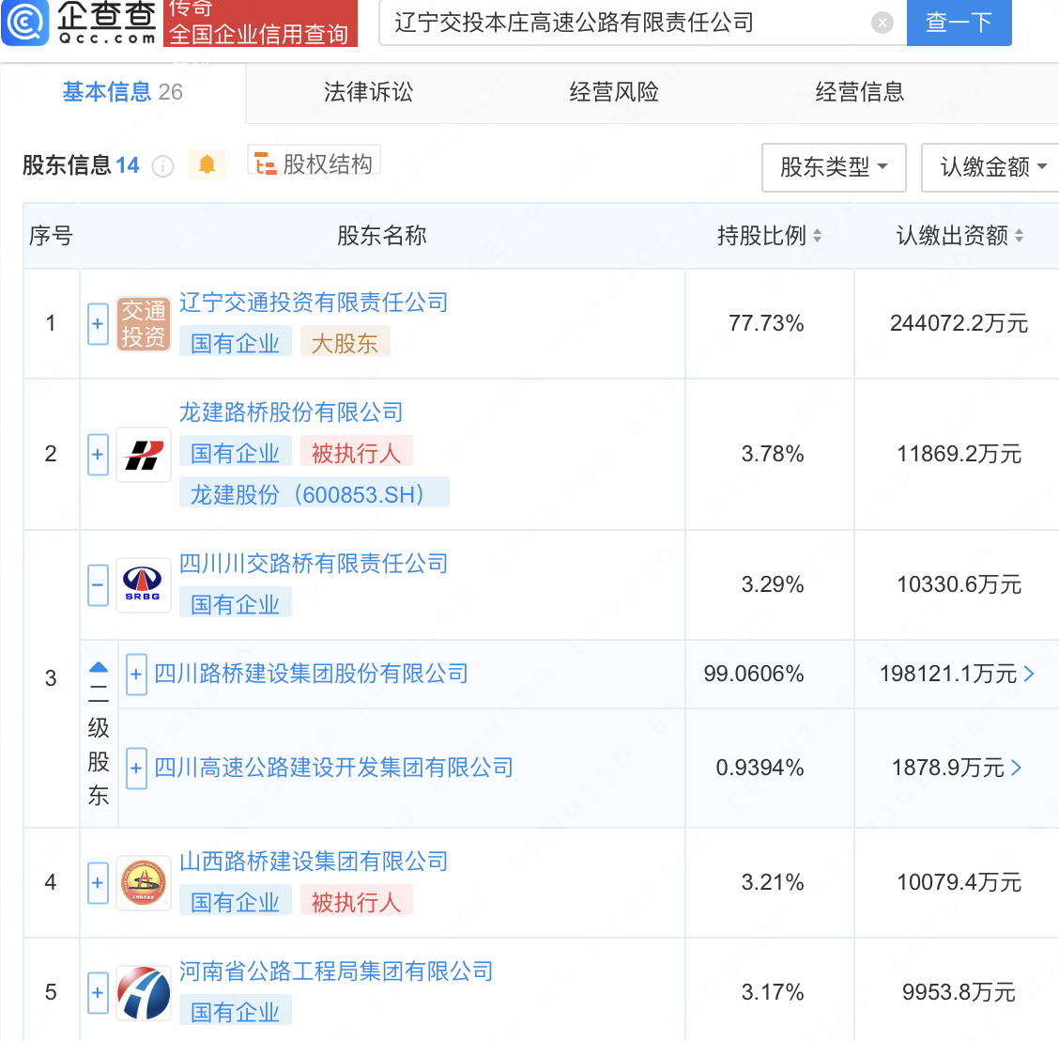The image size is (1059, 1041).
Task: Open 四川川交路桥有限责任公司 link
Action: [314, 564]
